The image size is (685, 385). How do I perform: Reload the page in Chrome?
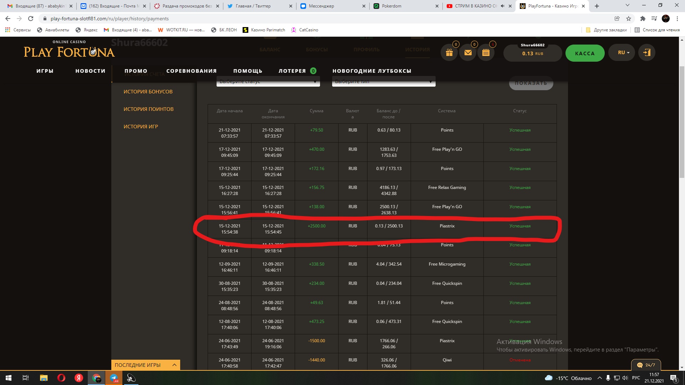[31, 19]
